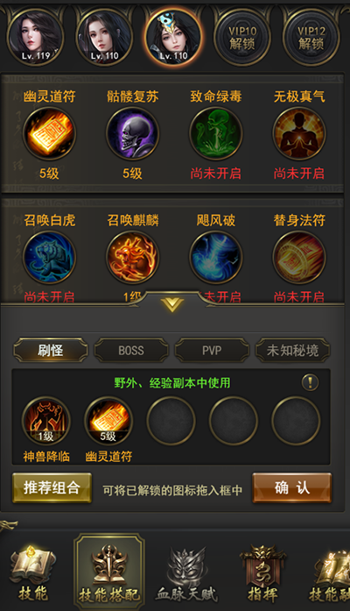This screenshot has width=350, height=611.
Task: Switch to the PVP skill preset tab
Action: point(212,351)
